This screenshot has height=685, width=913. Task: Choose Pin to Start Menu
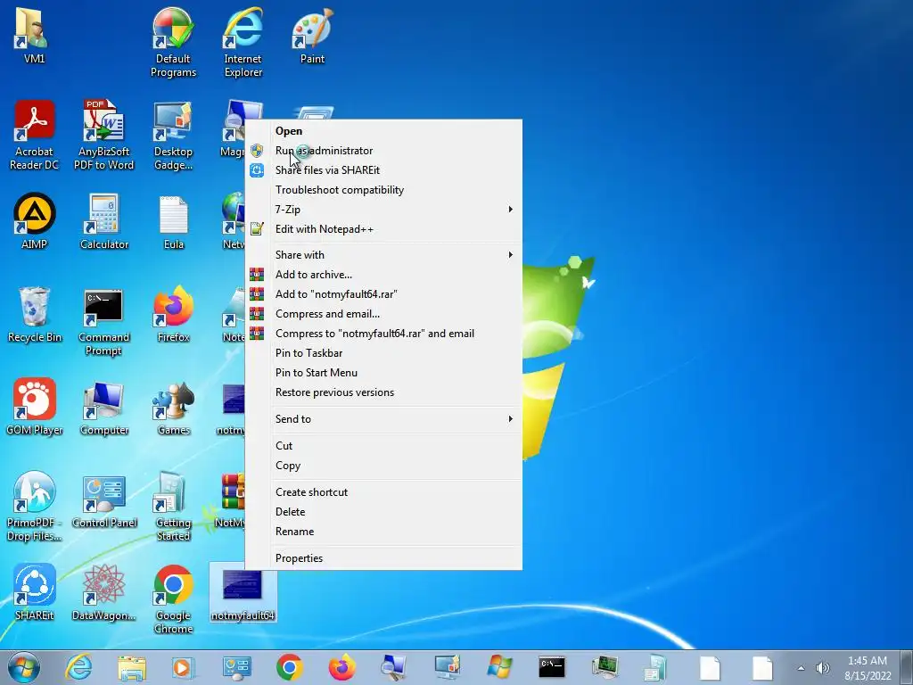point(383,373)
